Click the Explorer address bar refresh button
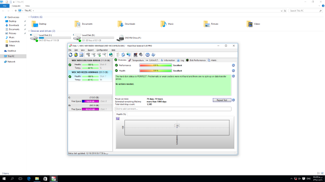The image size is (325, 182). click(x=285, y=11)
